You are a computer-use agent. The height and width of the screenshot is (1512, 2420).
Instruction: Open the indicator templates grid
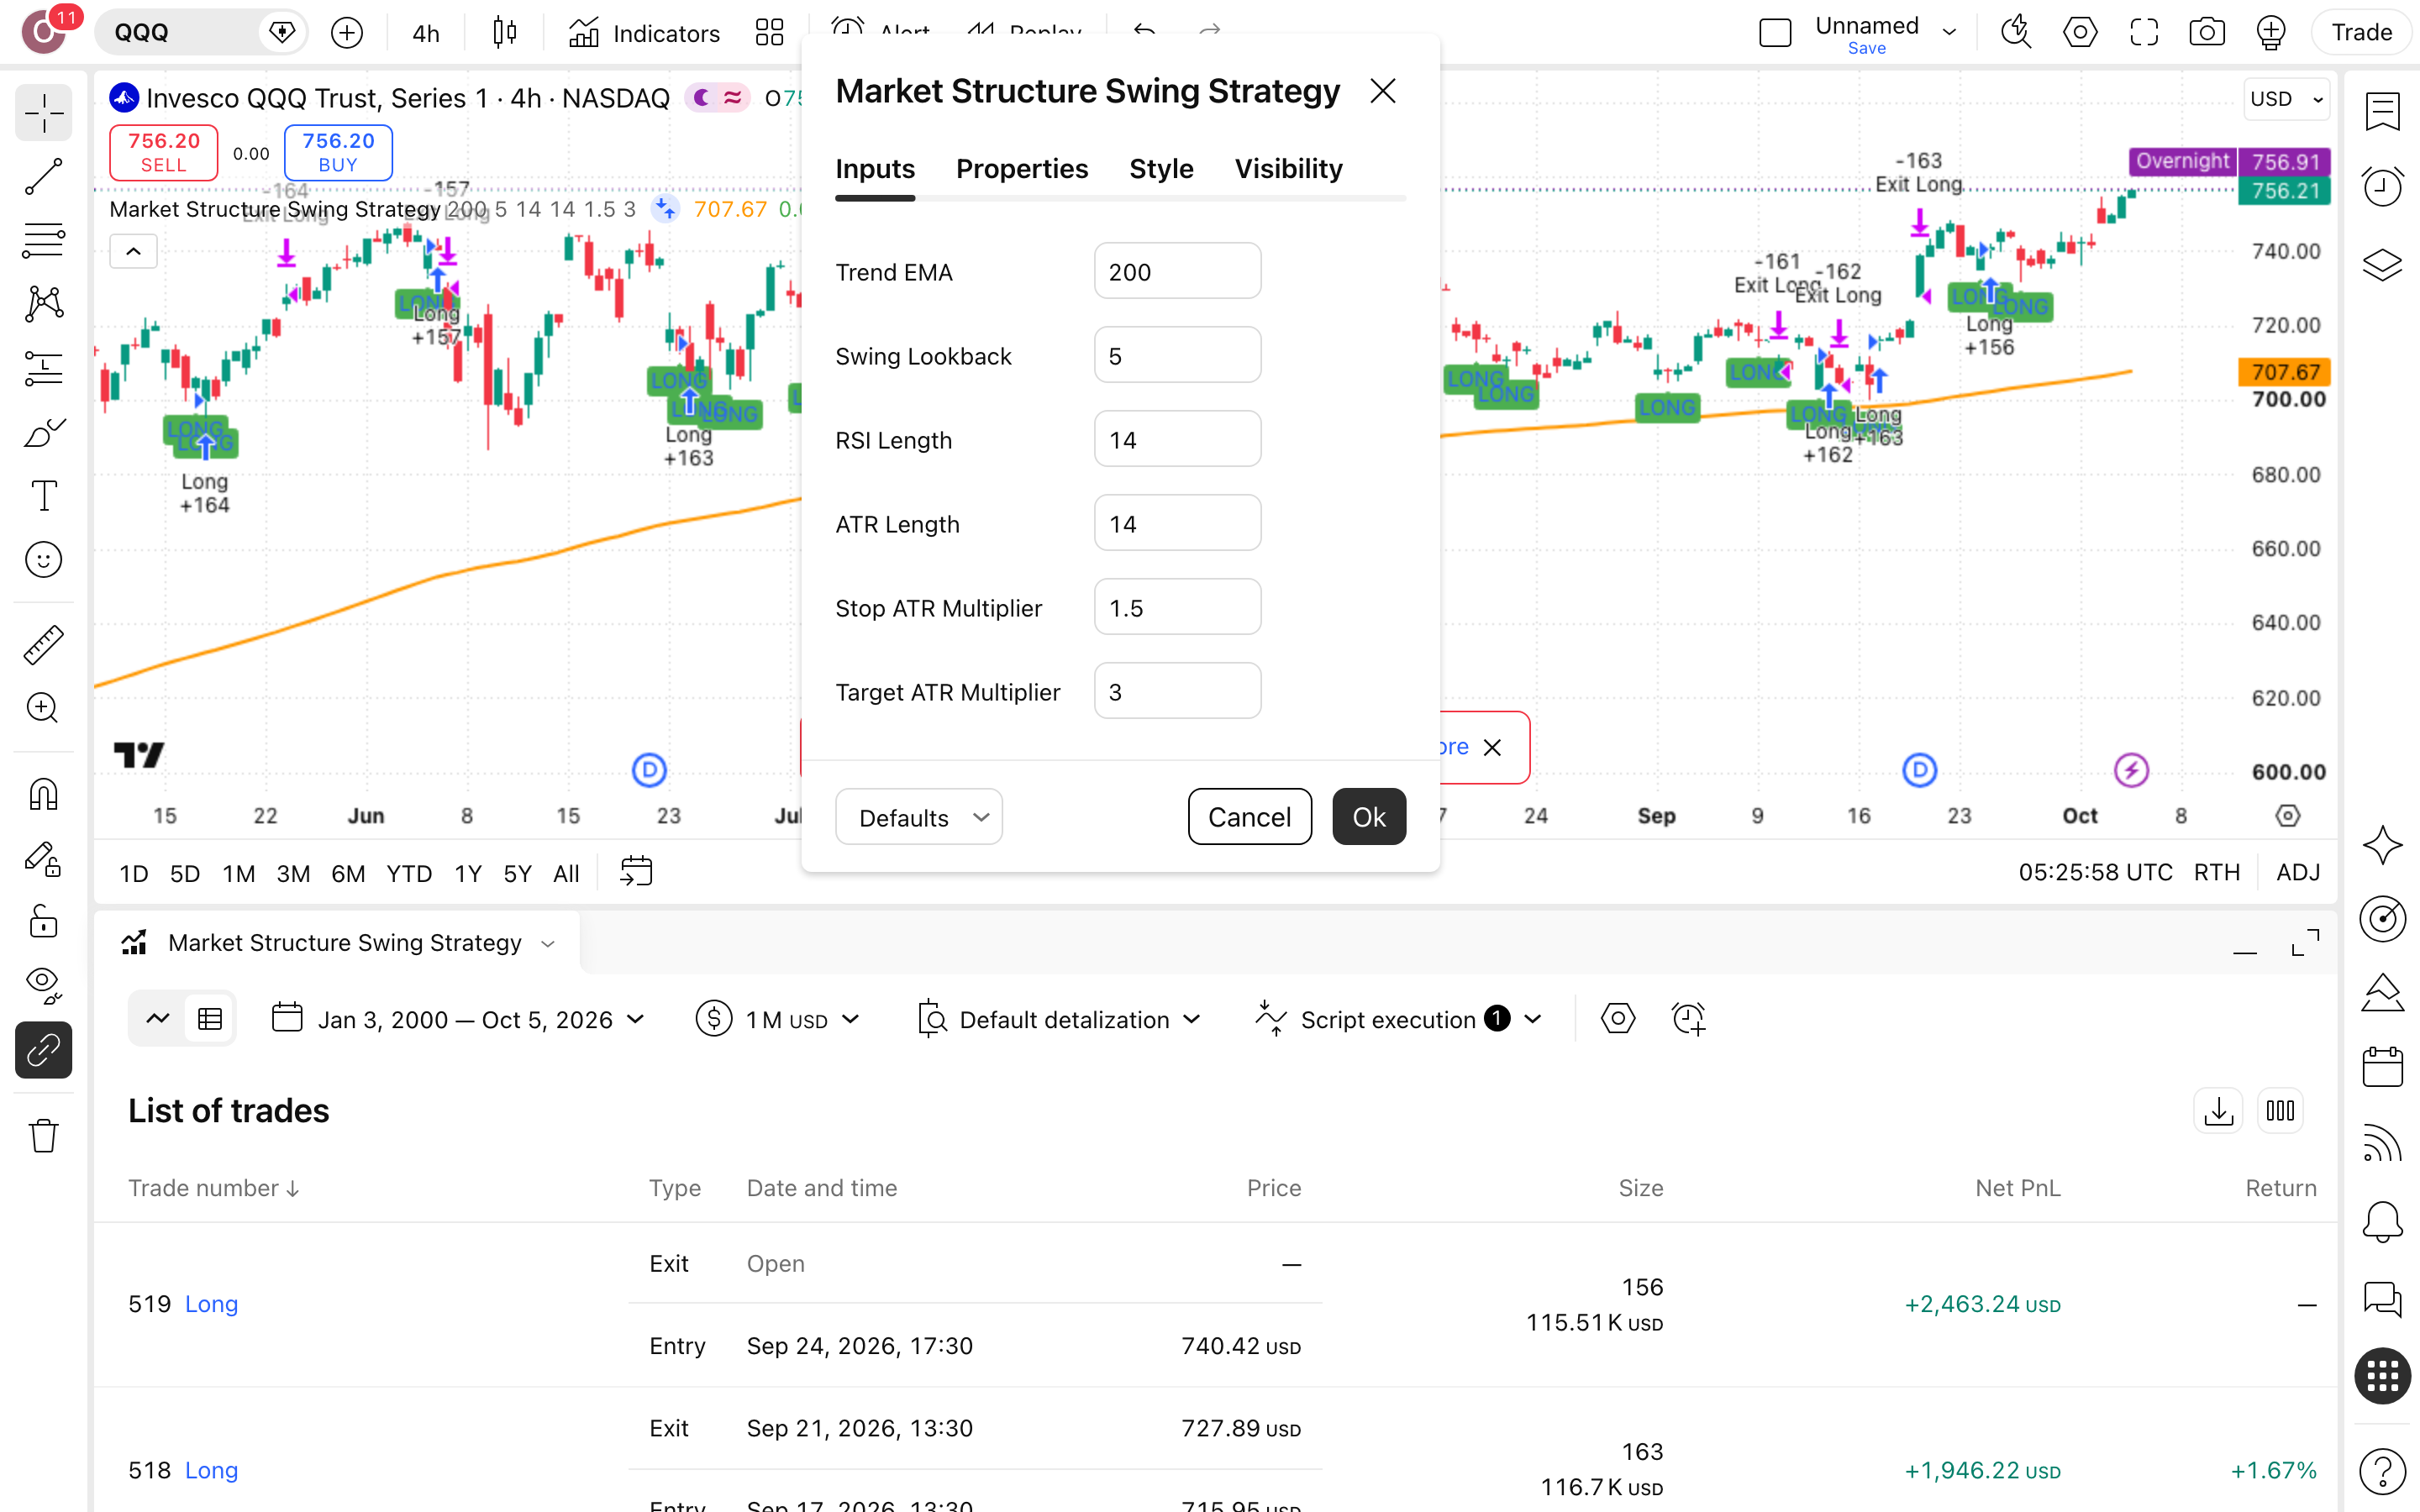point(769,33)
